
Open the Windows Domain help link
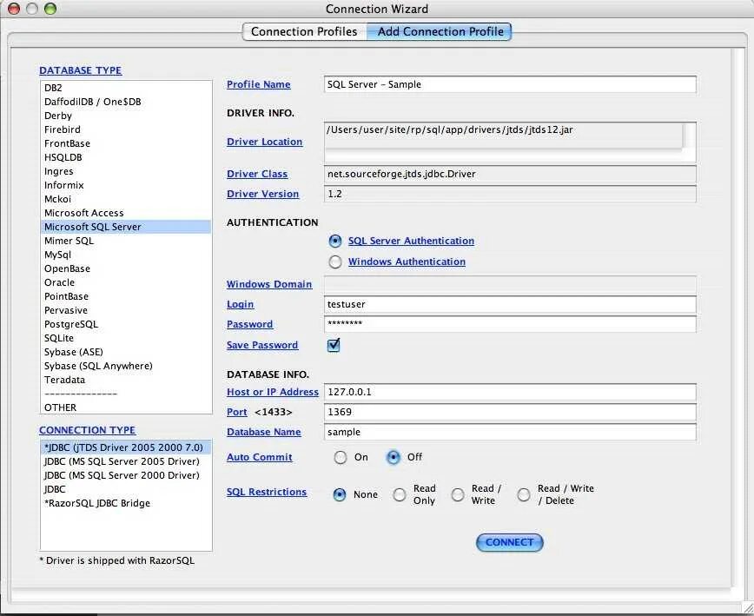[x=269, y=284]
